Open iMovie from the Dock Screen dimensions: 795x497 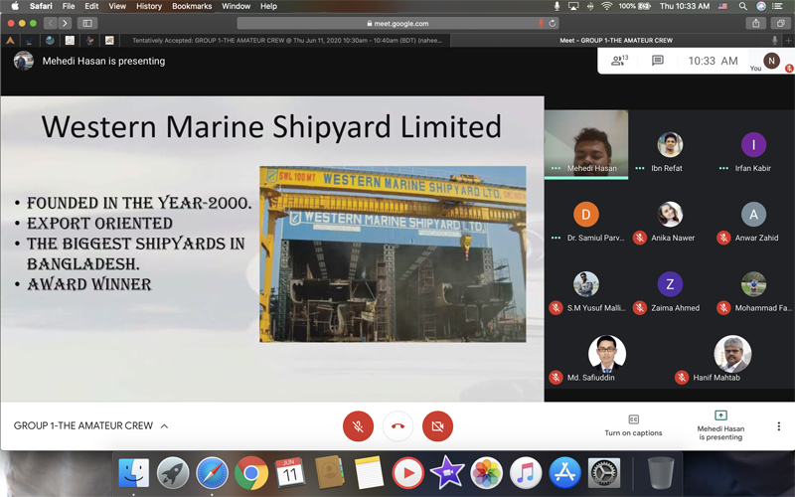click(x=447, y=473)
